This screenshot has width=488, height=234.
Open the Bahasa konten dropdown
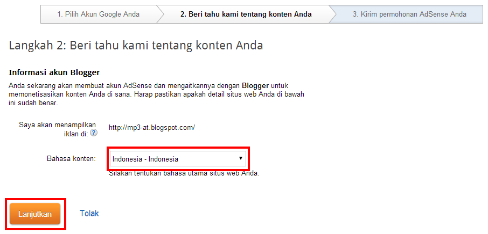pos(178,159)
